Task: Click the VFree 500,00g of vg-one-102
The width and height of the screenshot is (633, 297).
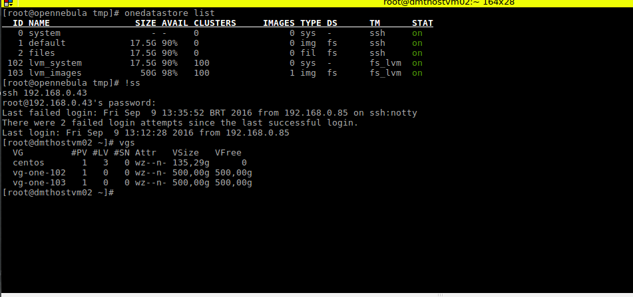Action: tap(234, 173)
